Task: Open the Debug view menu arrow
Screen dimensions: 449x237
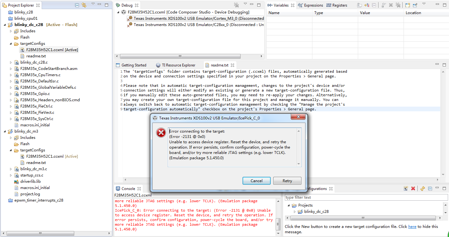Action: [x=245, y=4]
